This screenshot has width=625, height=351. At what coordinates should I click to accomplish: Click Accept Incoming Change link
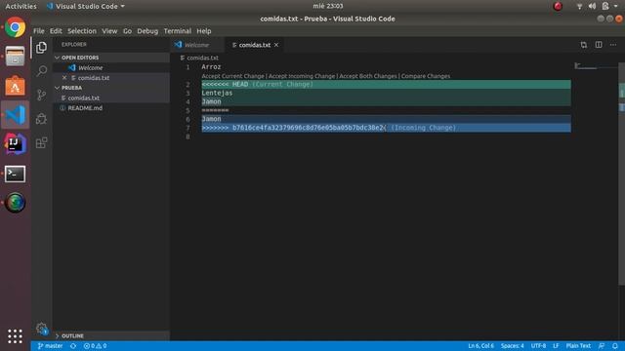[302, 76]
